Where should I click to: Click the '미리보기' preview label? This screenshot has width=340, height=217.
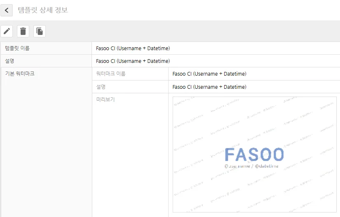point(106,99)
